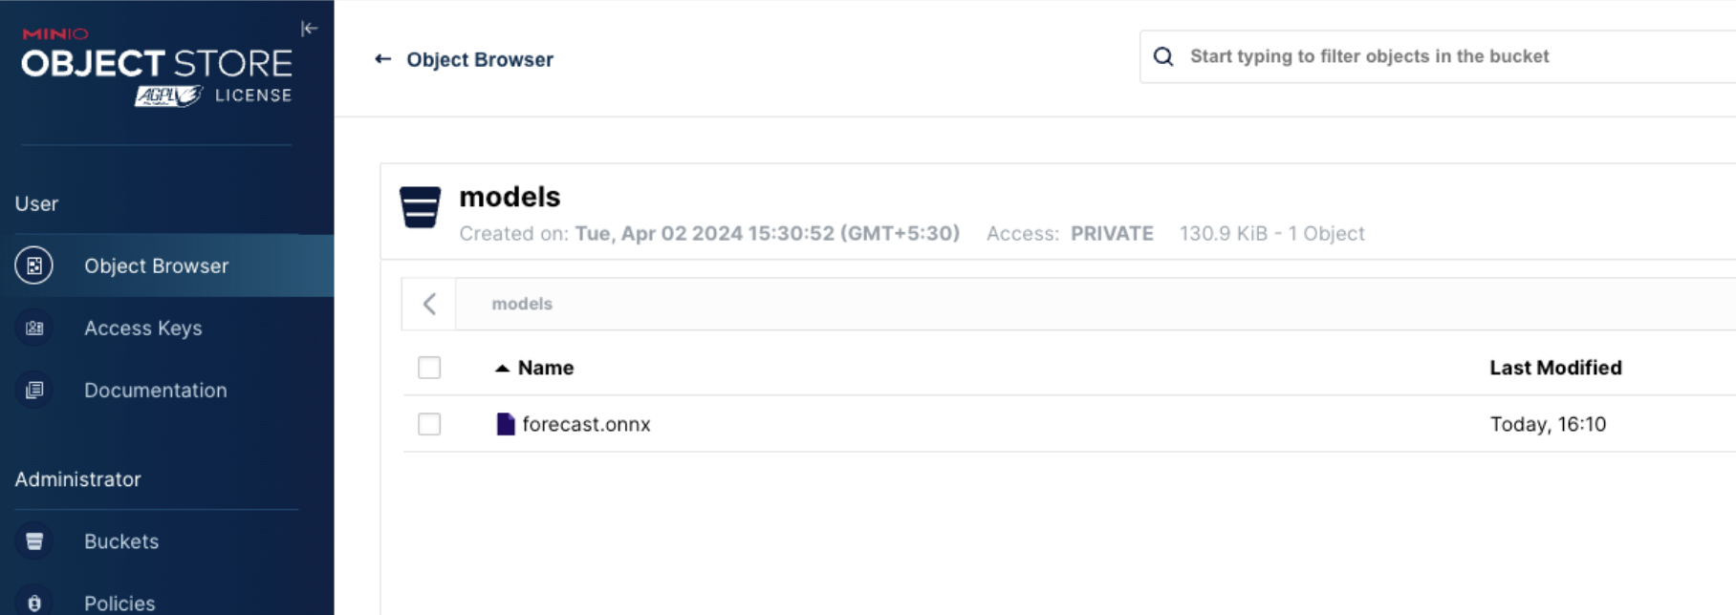The width and height of the screenshot is (1736, 615).
Task: Sort by the Last Modified column
Action: (1555, 368)
